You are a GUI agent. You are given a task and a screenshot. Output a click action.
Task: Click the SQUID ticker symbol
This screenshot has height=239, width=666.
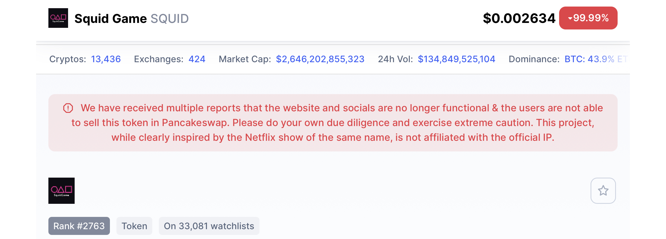(170, 19)
